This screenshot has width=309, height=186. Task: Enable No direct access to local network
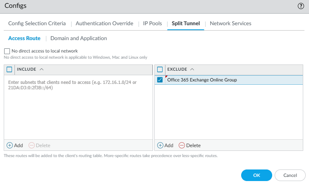(x=7, y=51)
